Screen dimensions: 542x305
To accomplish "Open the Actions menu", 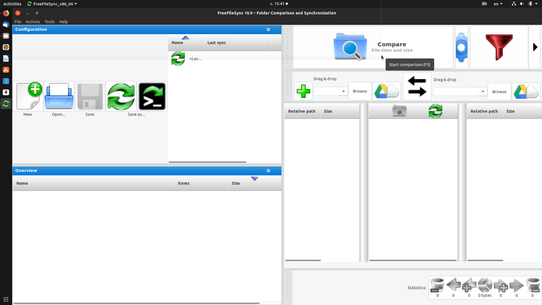I will click(33, 22).
